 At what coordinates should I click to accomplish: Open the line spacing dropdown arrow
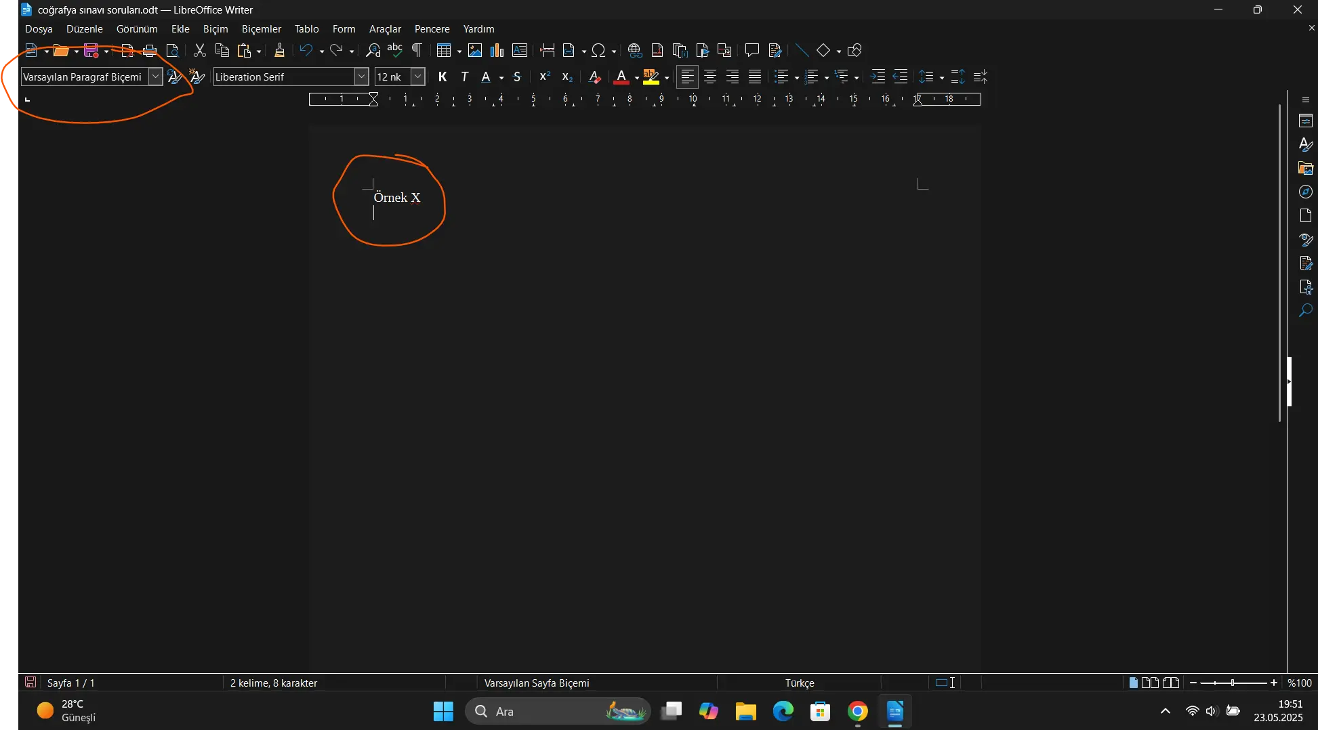[942, 77]
